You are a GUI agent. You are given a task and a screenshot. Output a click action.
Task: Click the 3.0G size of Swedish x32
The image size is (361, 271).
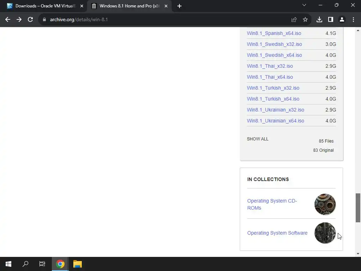pyautogui.click(x=331, y=44)
